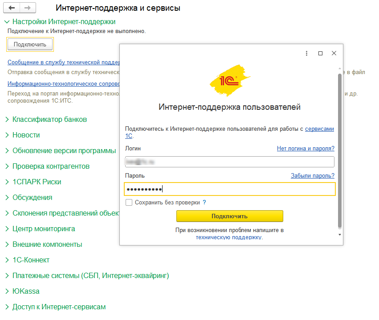
Task: Maximize the Internet support dialog
Action: click(x=320, y=53)
